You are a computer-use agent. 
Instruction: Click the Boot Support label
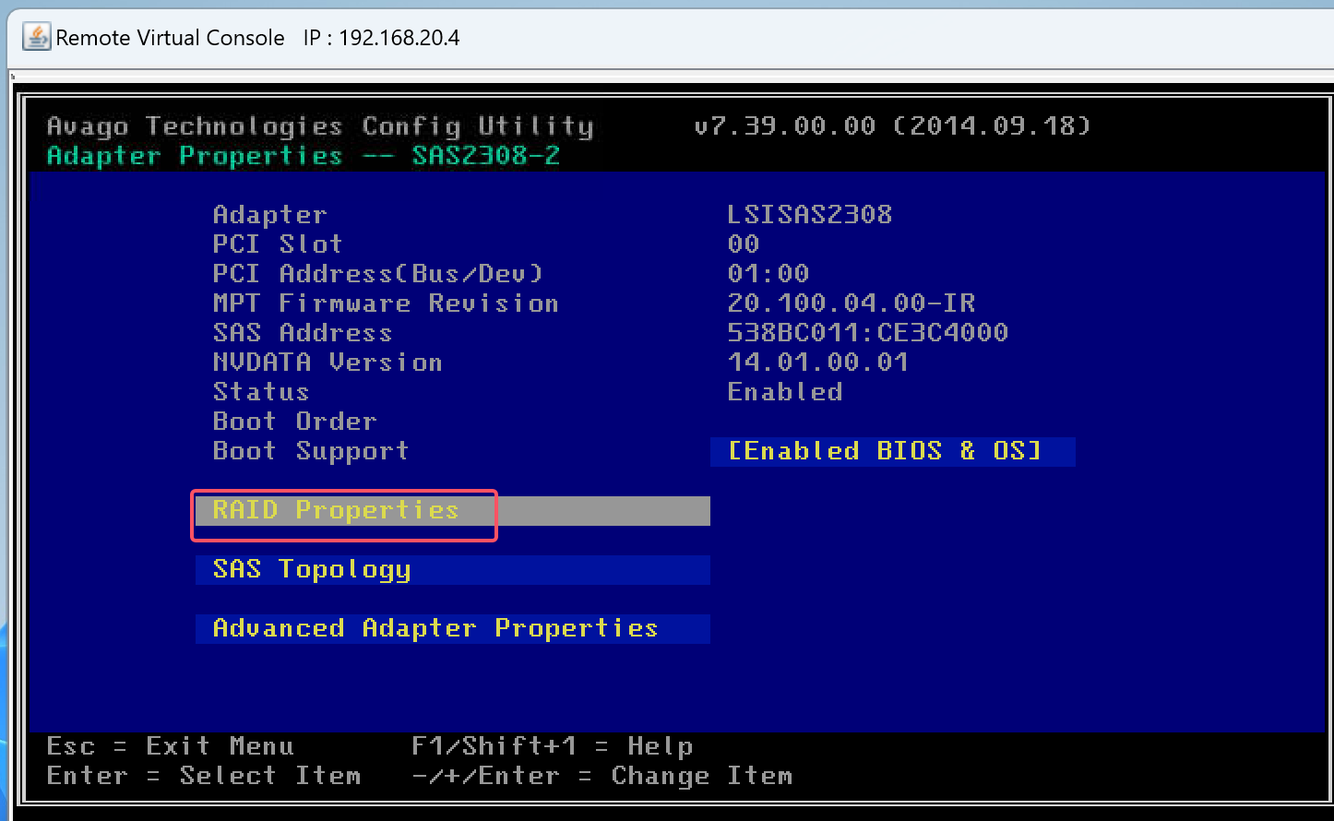pos(310,451)
